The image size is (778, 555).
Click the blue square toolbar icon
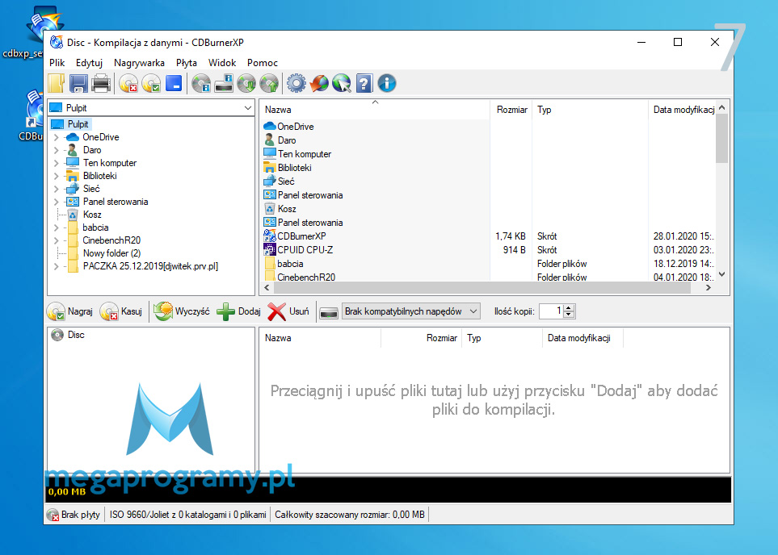(x=174, y=83)
